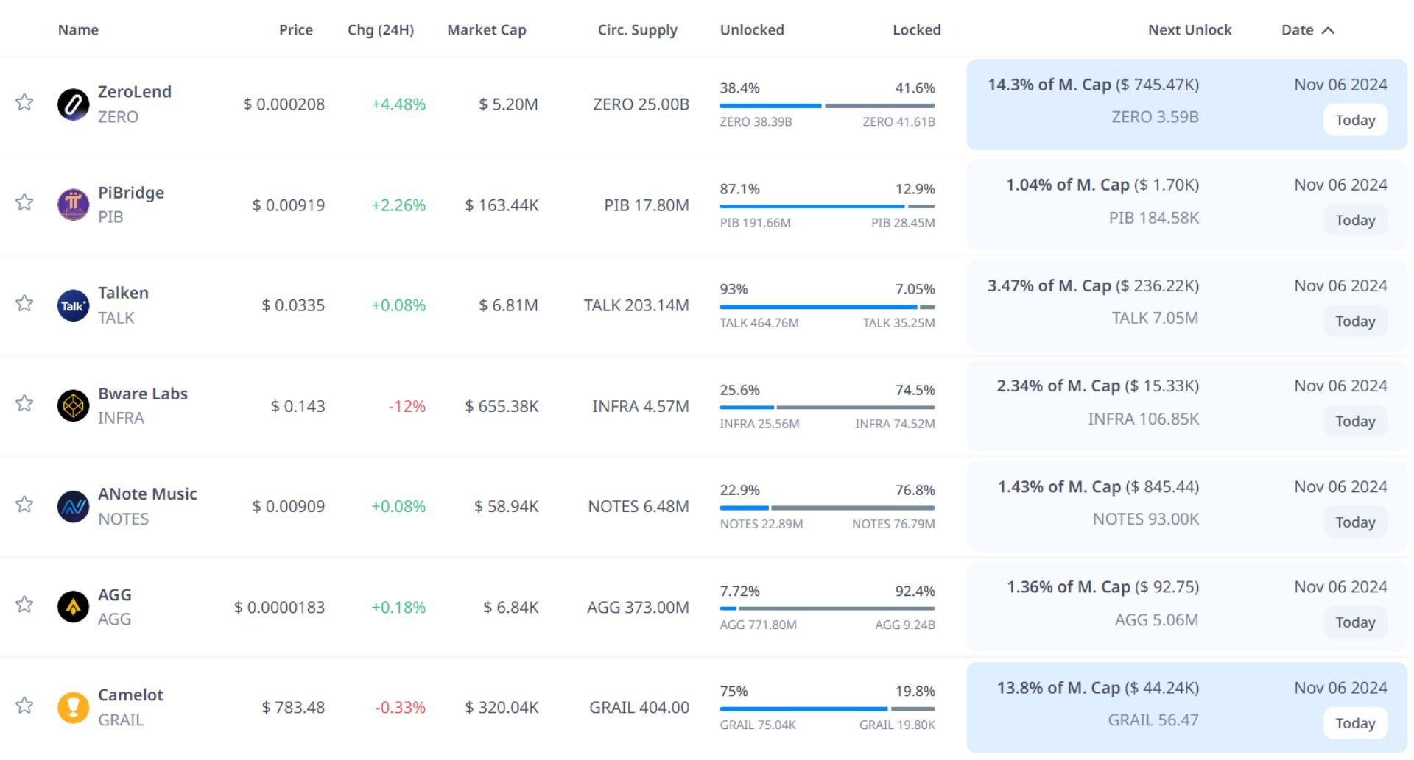Viewport: 1414px width, 760px height.
Task: Click the ANote Music token logo icon
Action: pos(73,506)
